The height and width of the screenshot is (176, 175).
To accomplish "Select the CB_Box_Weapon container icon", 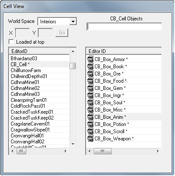I will click(90, 138).
